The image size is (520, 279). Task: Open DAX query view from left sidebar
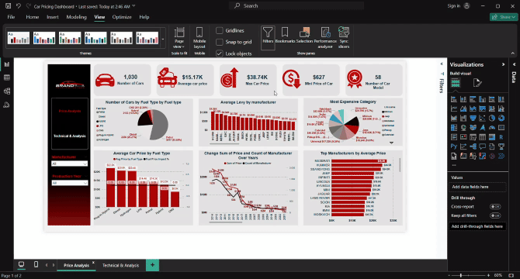tap(7, 105)
